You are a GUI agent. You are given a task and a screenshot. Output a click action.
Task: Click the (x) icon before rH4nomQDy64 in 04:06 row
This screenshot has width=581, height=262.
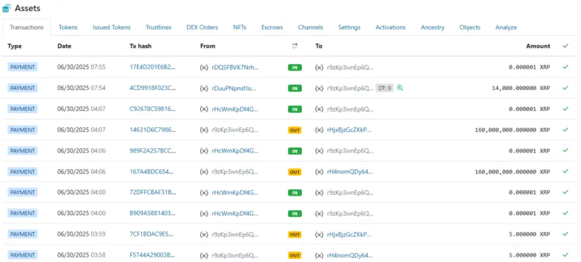pos(319,172)
